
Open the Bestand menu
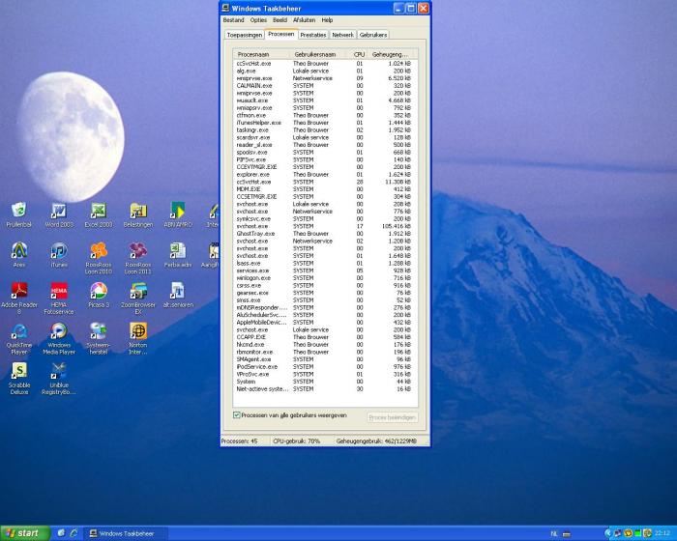point(233,19)
